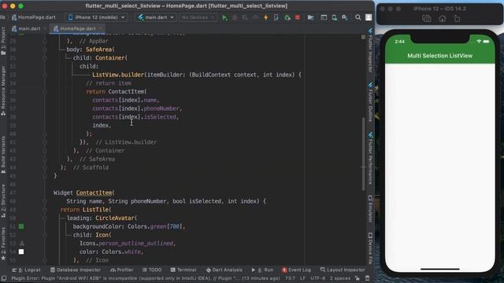Screen dimensions: 504x283
Task: Stop the running app with red square
Action: coord(298,17)
